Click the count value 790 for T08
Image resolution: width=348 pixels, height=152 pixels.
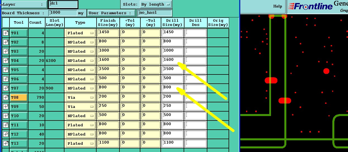point(40,97)
